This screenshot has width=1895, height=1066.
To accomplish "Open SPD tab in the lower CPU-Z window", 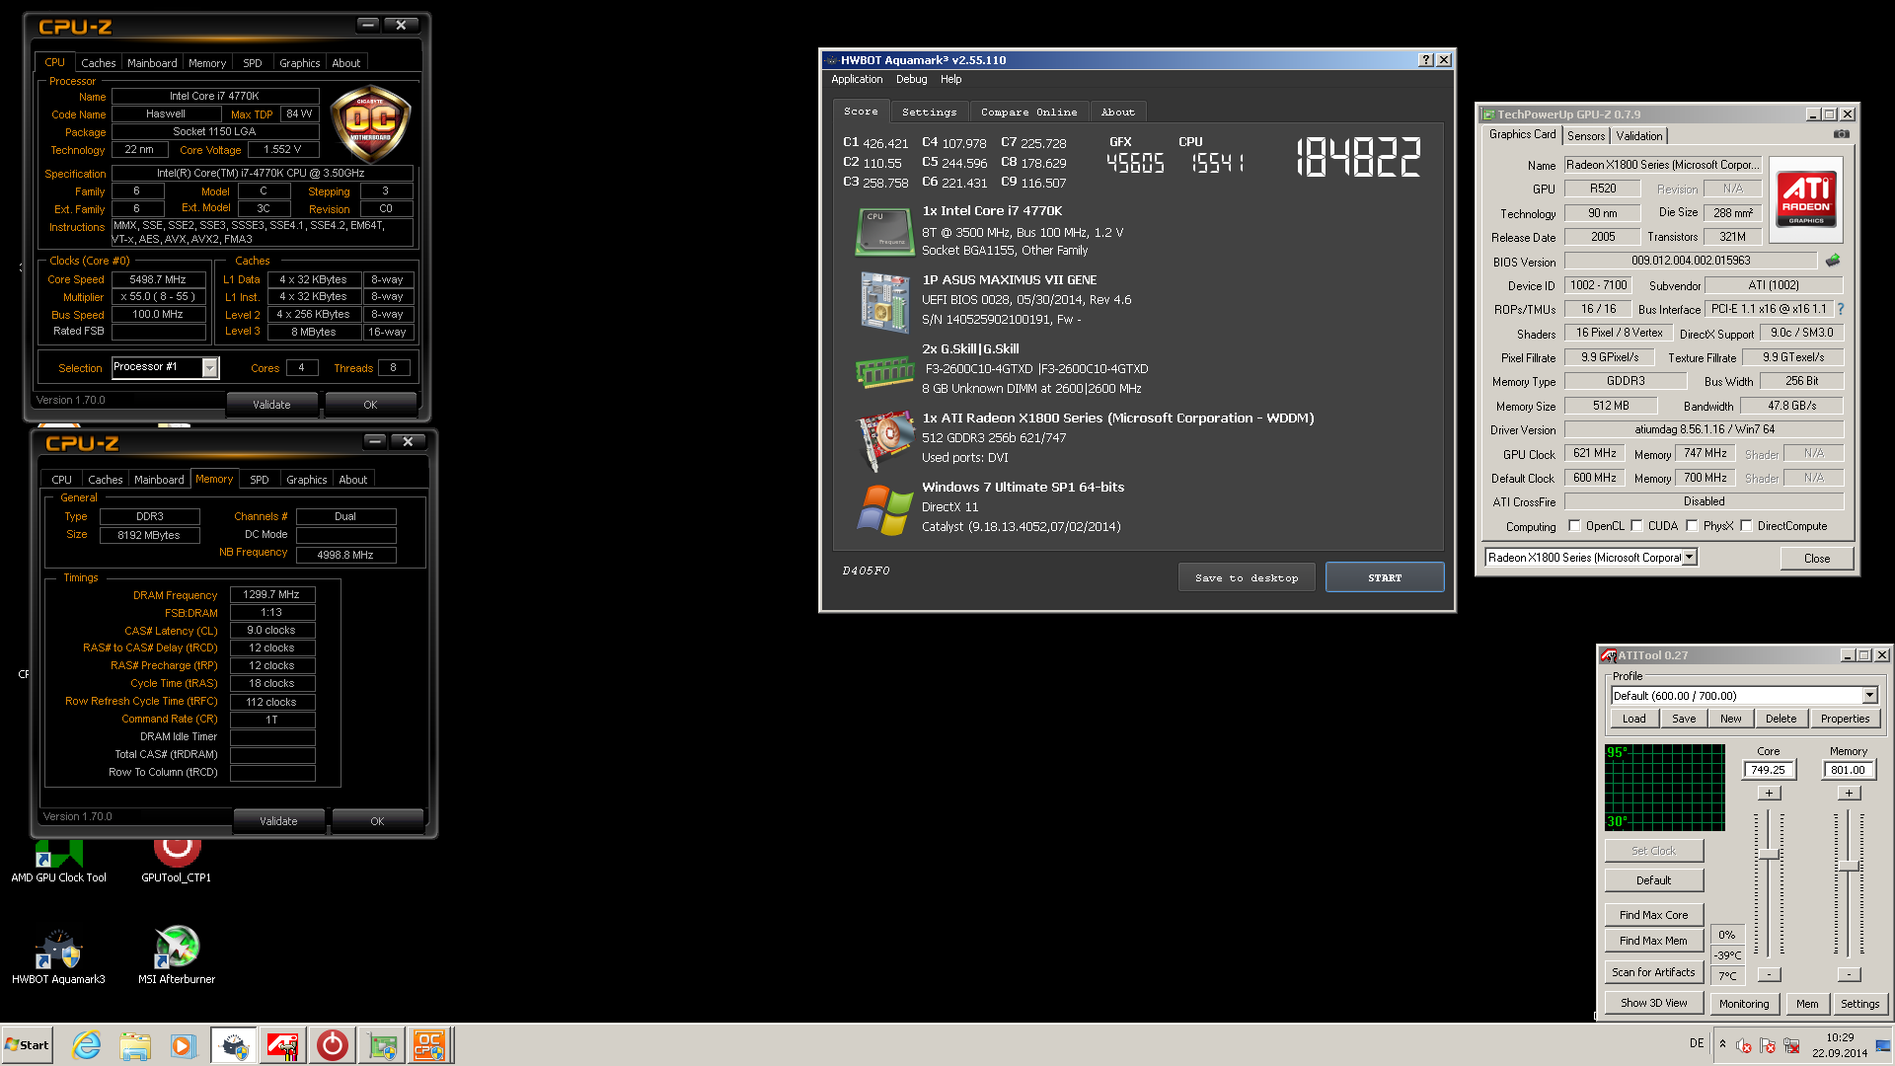I will (x=260, y=480).
